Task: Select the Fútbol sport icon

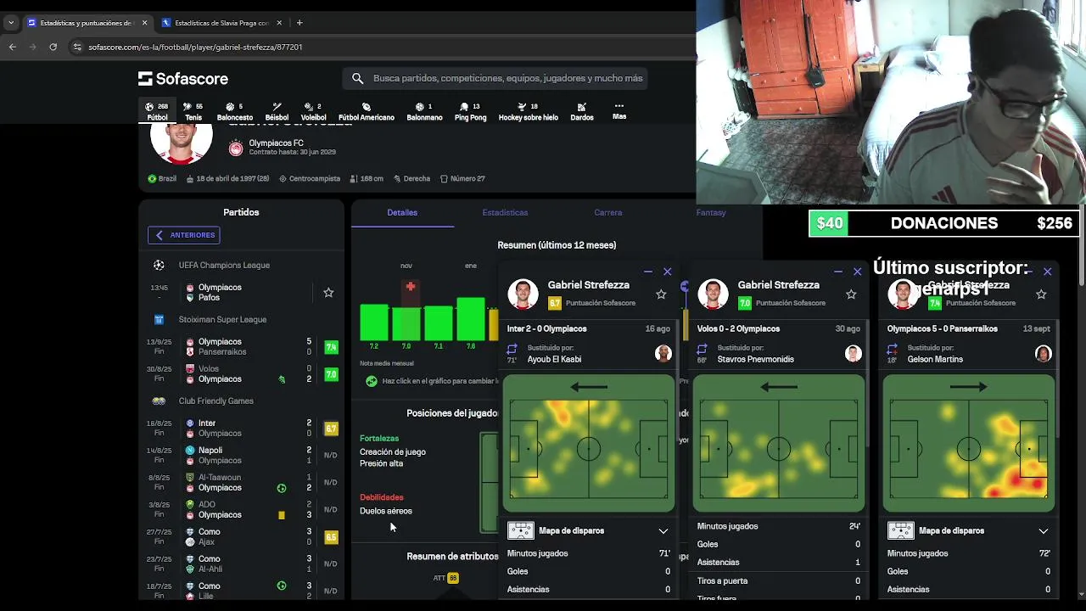Action: (157, 111)
